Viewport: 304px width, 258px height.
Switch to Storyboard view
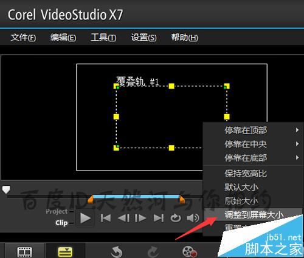(24, 252)
